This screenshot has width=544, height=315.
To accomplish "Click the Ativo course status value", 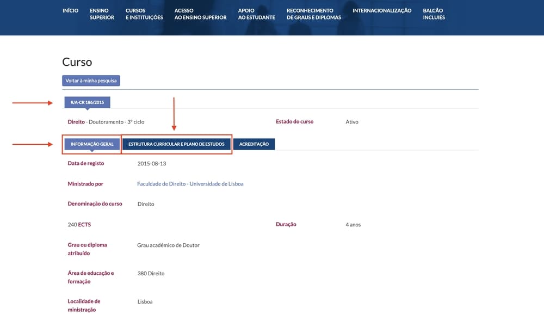I will tap(352, 122).
